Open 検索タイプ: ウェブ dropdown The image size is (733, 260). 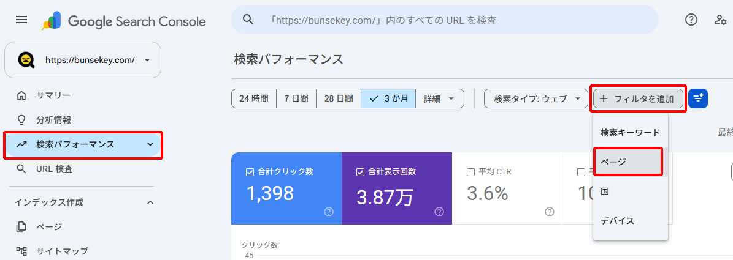tap(535, 98)
